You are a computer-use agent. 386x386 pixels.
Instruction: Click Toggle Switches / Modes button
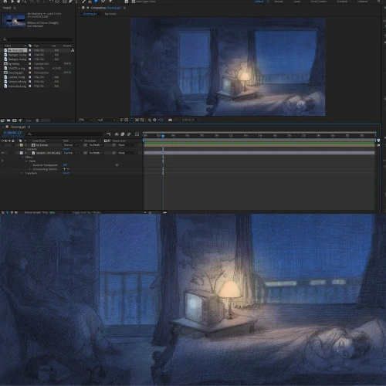86,212
